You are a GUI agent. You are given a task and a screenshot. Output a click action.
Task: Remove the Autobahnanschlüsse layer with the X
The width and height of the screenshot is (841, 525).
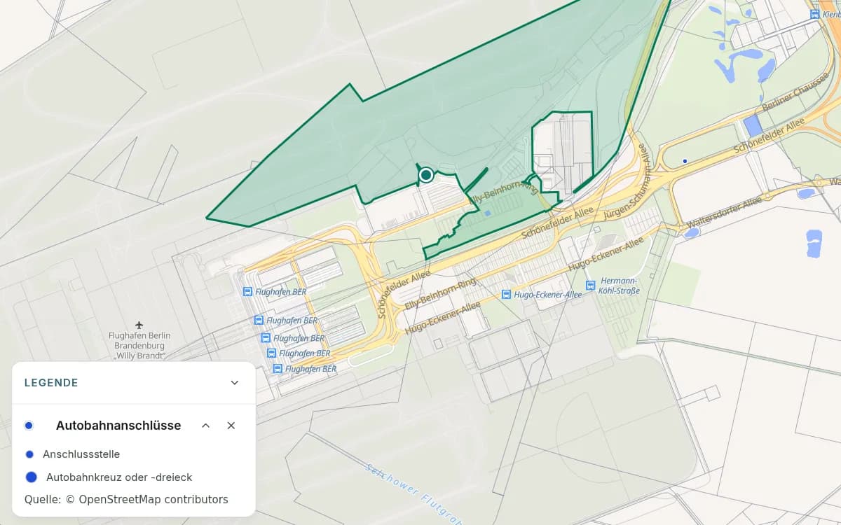[231, 426]
